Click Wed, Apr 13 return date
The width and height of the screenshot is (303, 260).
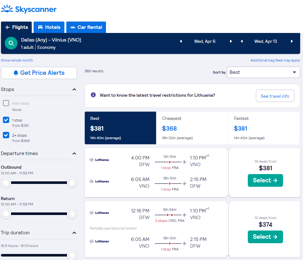tap(266, 41)
